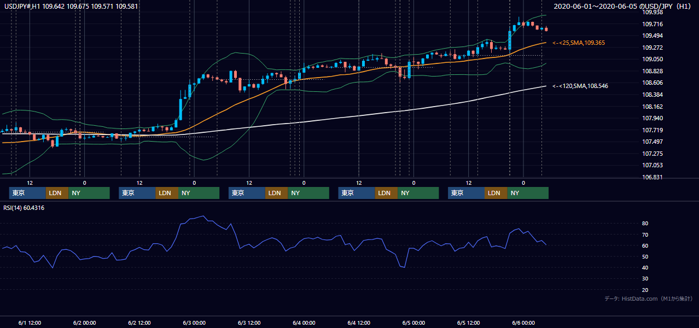699x328 pixels.
Task: Click RSI axis level 30
Action: pyautogui.click(x=645, y=279)
